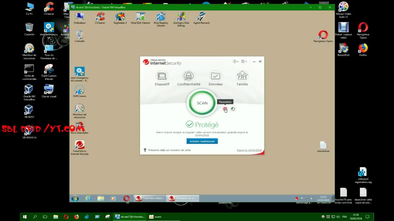Screen dimensions: 394x221
Task: Open Corbeille in the VM desktop
Action: coord(79,37)
